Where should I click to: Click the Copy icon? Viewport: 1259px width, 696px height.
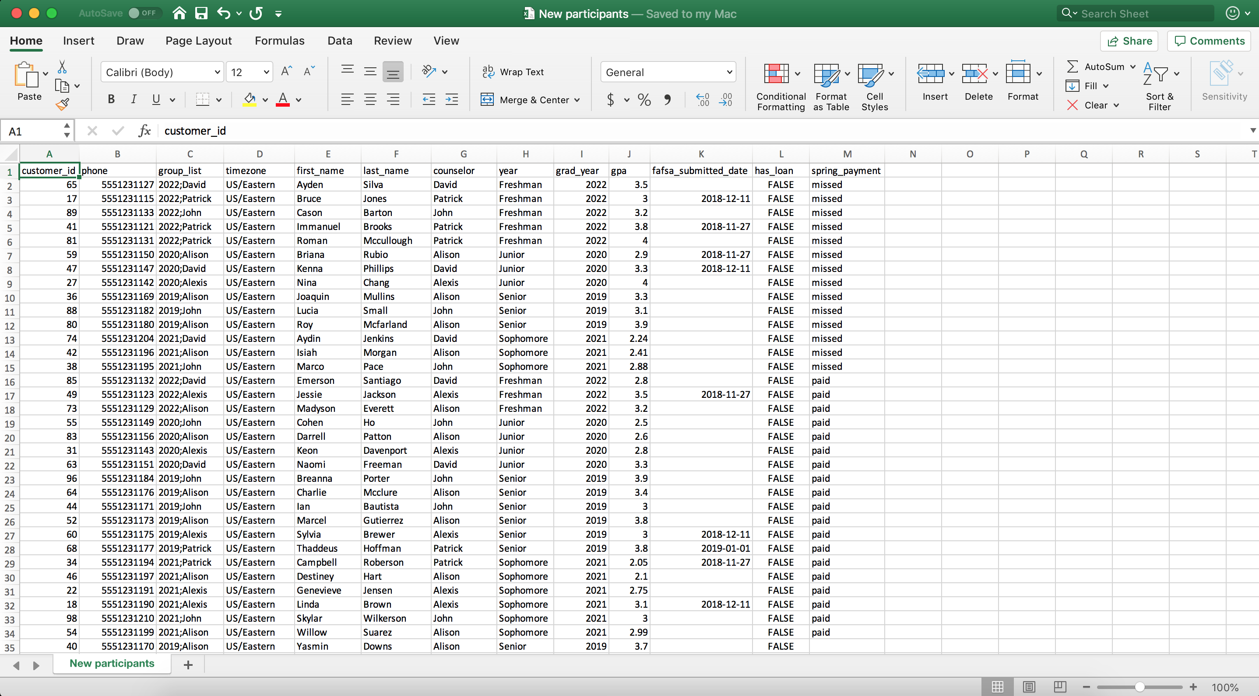(x=62, y=86)
